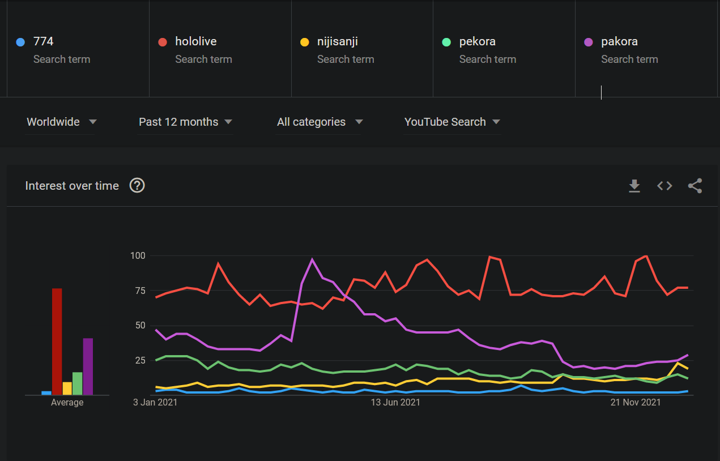
Task: Click the yellow dot beside nijisanji
Action: coord(305,42)
